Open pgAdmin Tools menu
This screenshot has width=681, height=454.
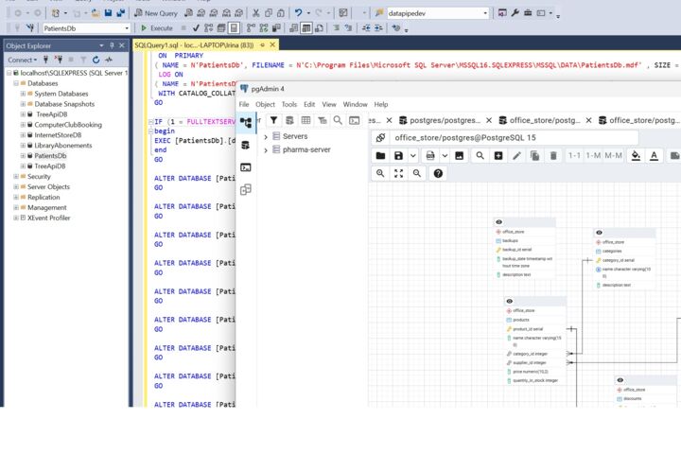coord(289,104)
